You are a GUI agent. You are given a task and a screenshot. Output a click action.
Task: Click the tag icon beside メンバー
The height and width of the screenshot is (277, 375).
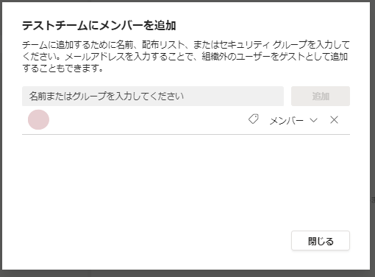(x=254, y=119)
